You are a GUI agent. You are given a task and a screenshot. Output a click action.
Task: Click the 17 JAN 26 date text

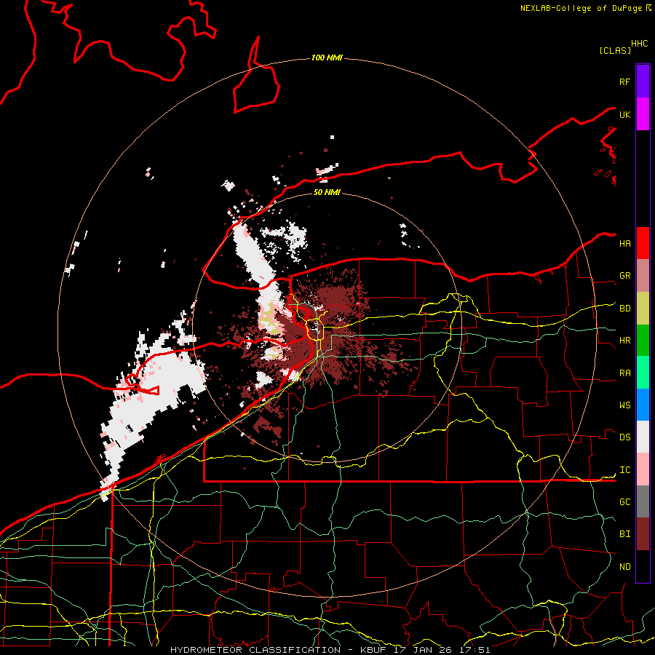coord(423,650)
